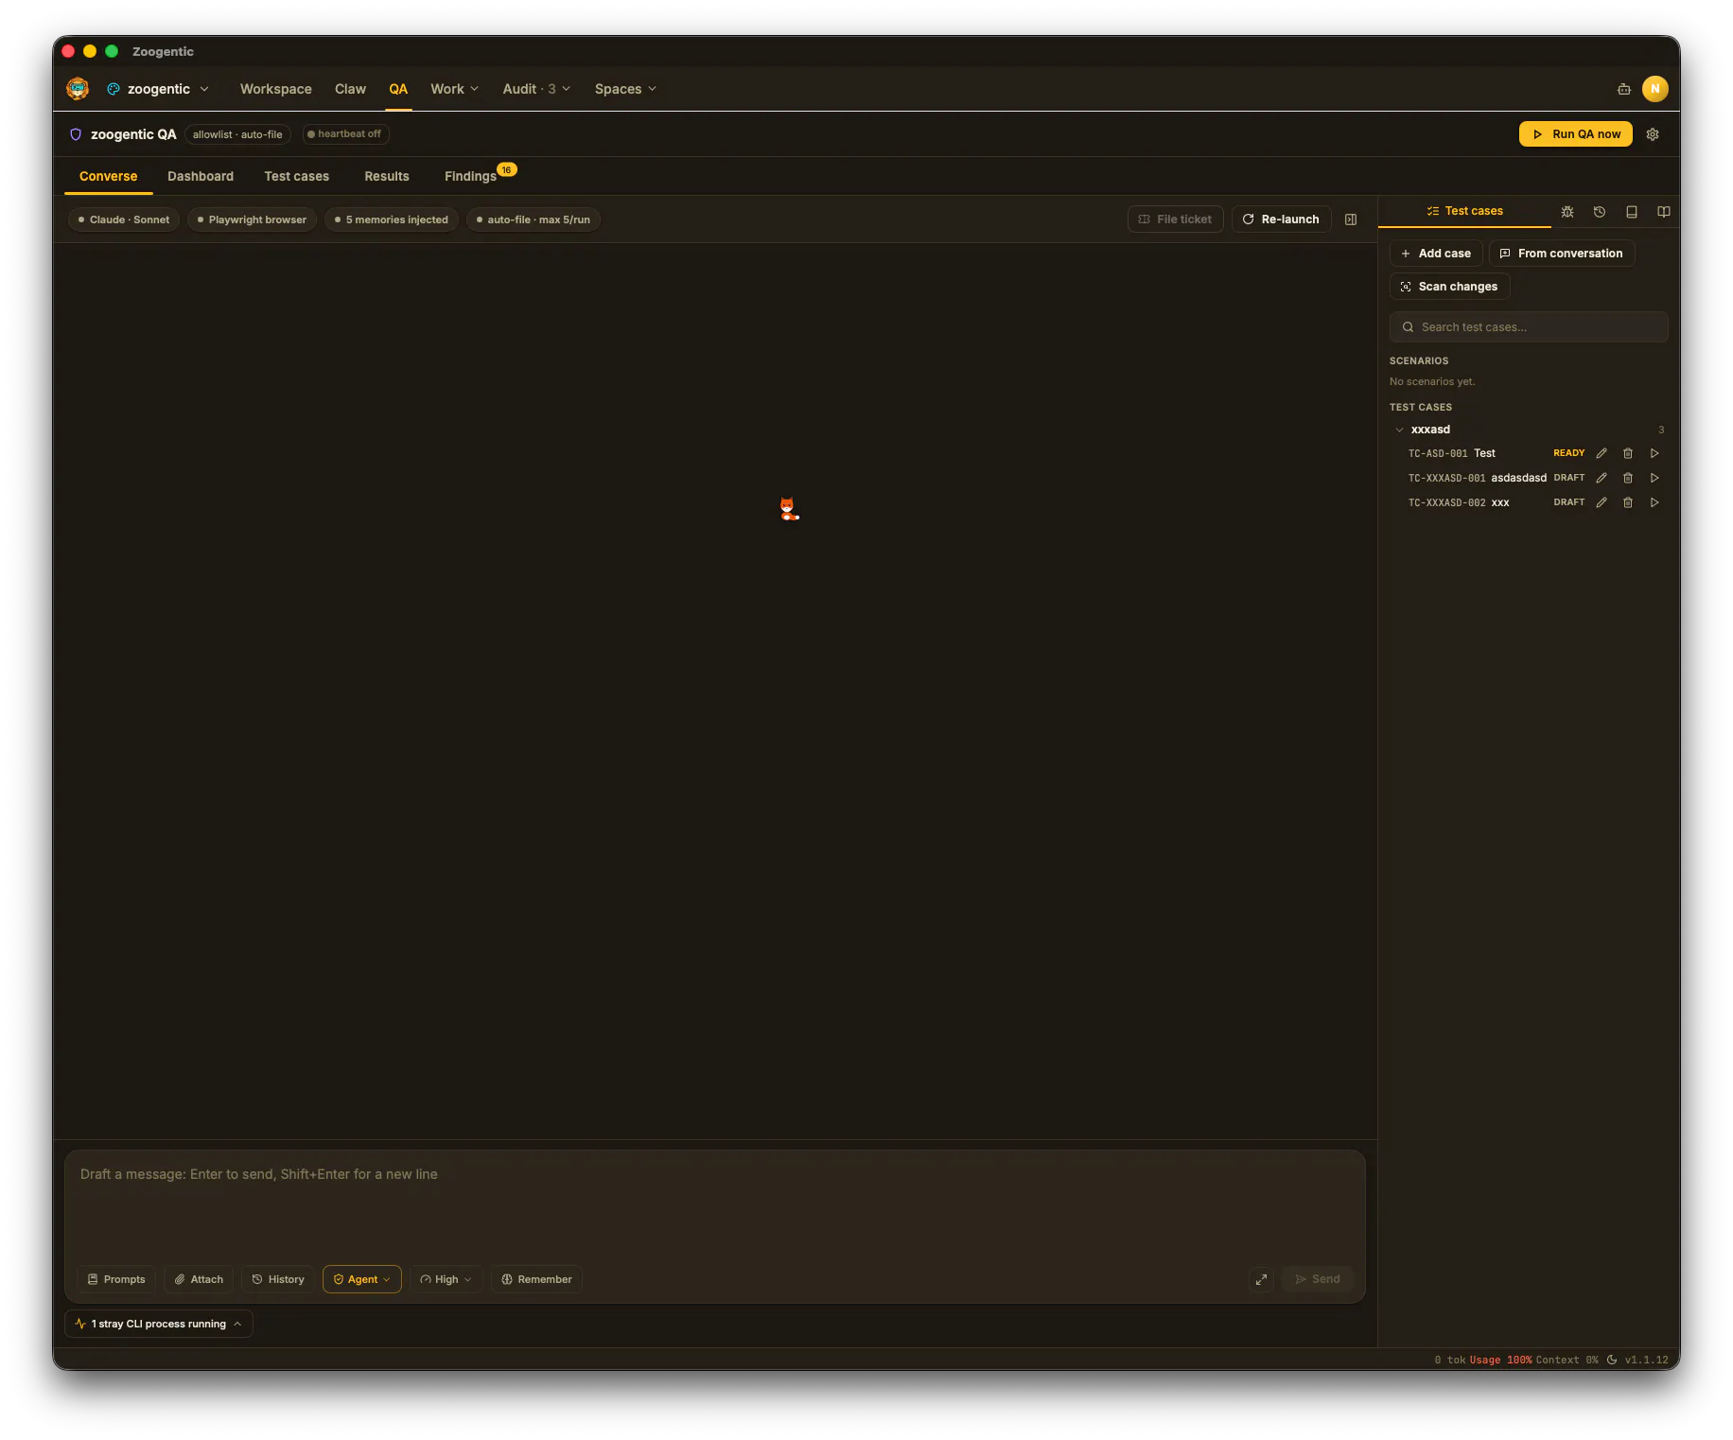Click the 5 memories injected chip
Viewport: 1733px width, 1440px height.
pyautogui.click(x=392, y=220)
